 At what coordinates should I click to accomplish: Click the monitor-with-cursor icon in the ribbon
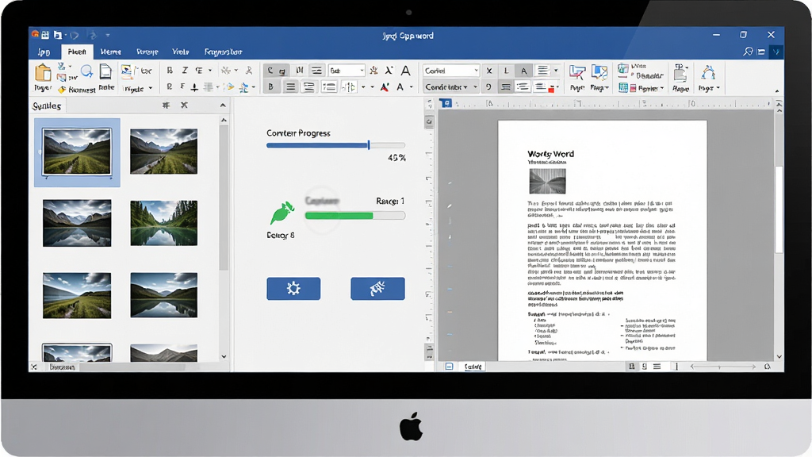pyautogui.click(x=577, y=72)
